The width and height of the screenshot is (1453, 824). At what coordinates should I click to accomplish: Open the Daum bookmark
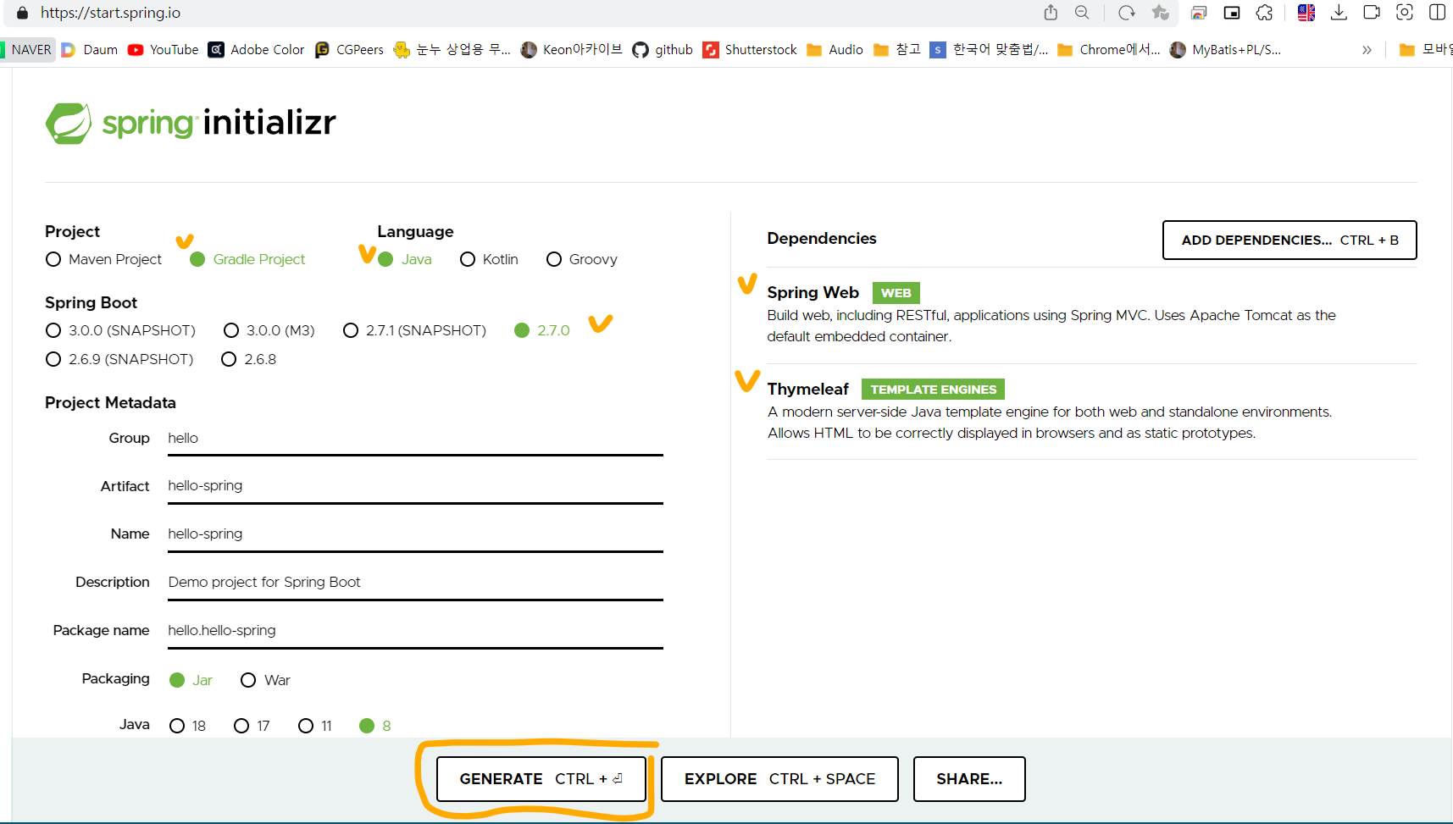89,50
